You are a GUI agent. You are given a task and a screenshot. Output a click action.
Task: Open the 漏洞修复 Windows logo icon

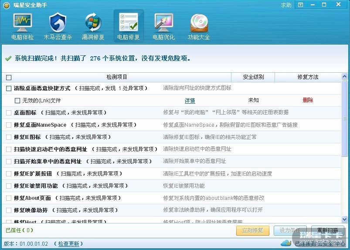93,23
